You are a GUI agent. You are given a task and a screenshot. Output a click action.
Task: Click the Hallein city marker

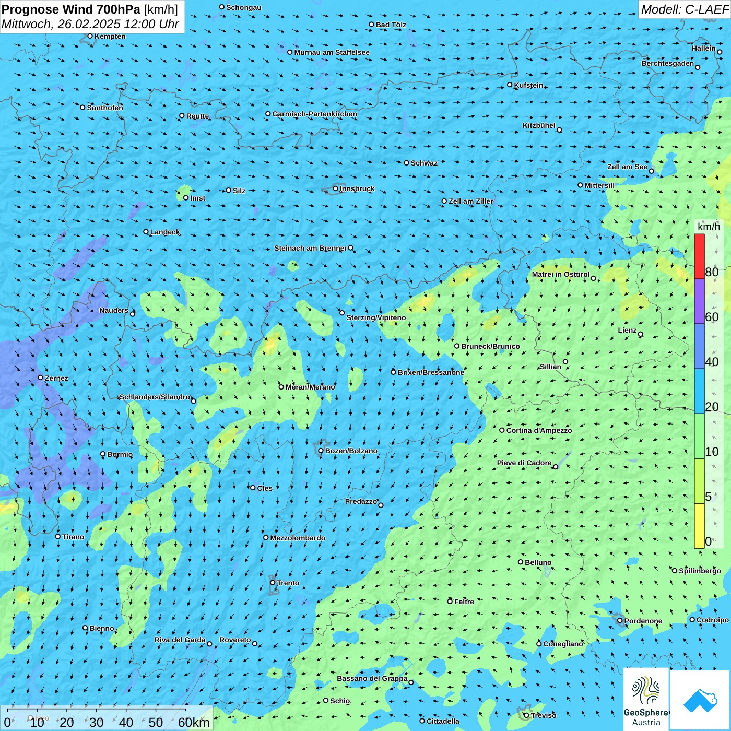pos(720,52)
